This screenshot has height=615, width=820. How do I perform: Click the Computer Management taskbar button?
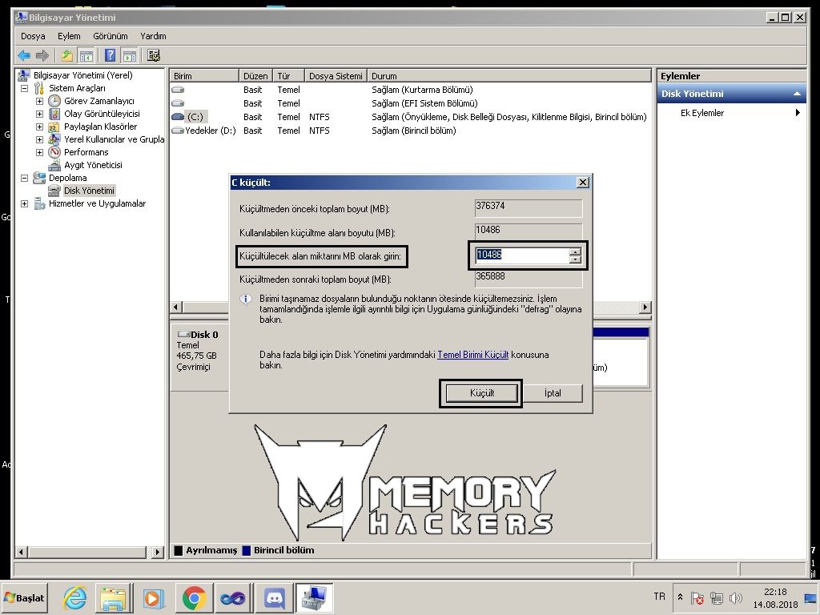tap(314, 597)
